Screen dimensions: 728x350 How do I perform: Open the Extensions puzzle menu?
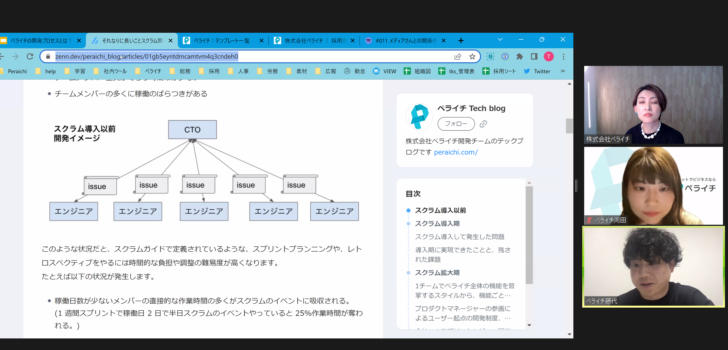520,57
